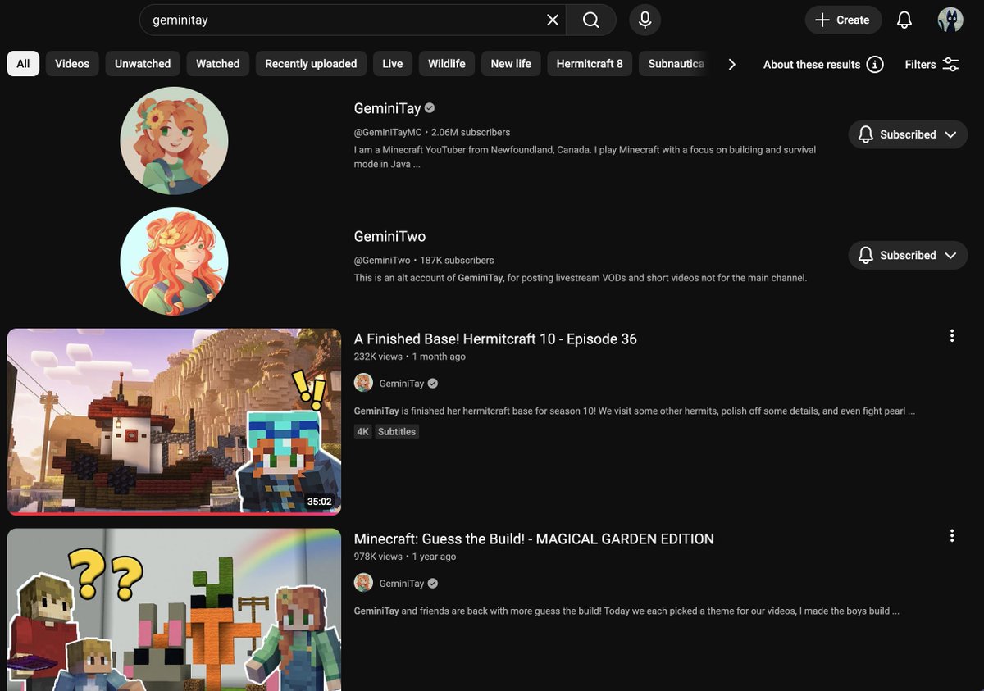Select the Live filter chip
This screenshot has width=984, height=691.
pyautogui.click(x=393, y=64)
